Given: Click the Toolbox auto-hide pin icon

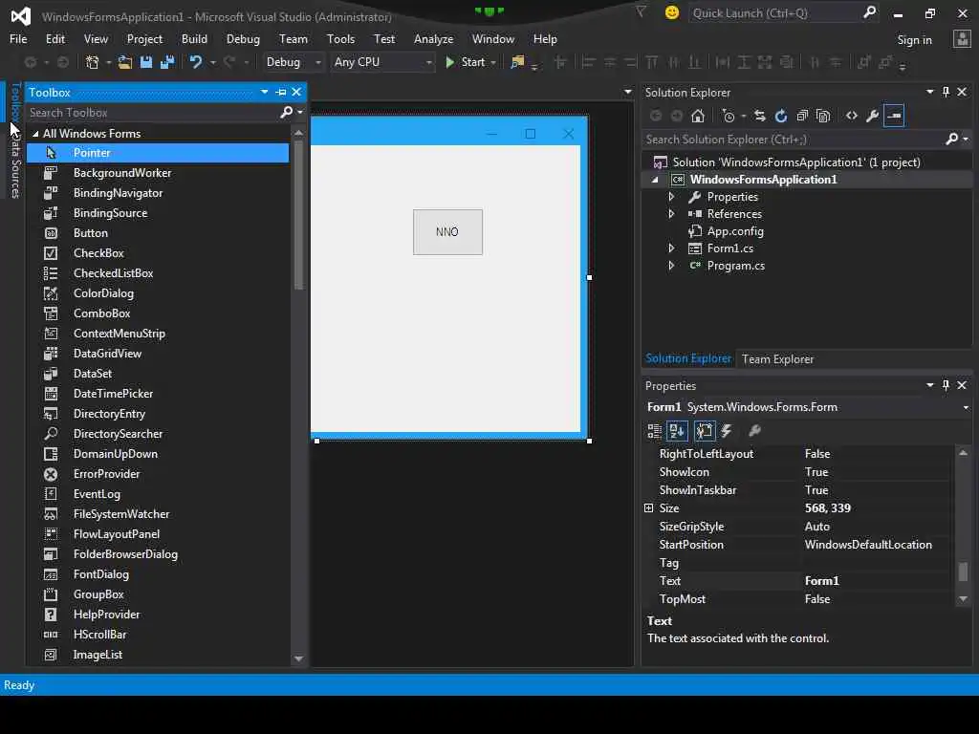Looking at the screenshot, I should [281, 93].
